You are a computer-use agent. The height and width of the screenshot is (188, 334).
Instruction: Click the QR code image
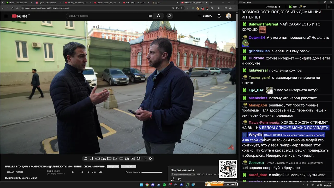click(228, 169)
